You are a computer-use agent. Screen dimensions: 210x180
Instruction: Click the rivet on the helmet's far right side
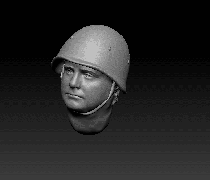click(128, 62)
